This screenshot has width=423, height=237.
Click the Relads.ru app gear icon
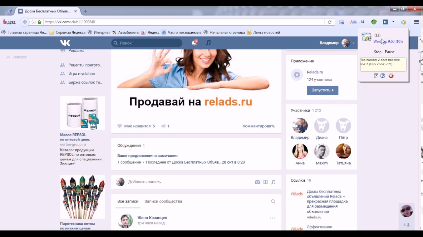pyautogui.click(x=297, y=75)
